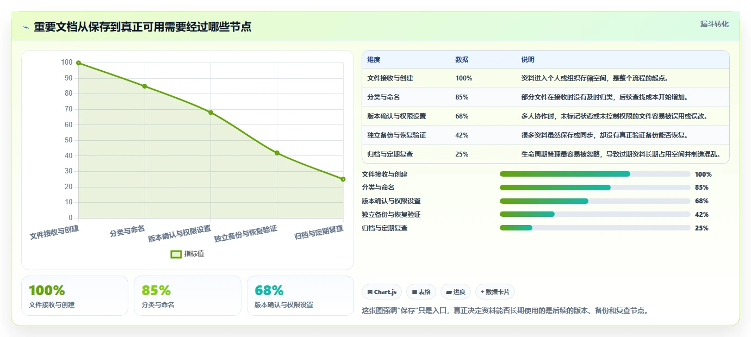Toggle the 指标值 legend swatch
Screen dimensions: 751x337
[176, 254]
